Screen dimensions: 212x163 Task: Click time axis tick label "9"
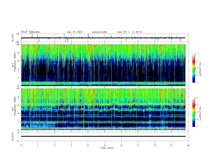171,145
